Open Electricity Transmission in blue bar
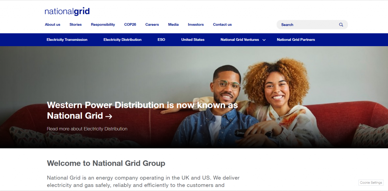The height and width of the screenshot is (191, 388). [67, 40]
